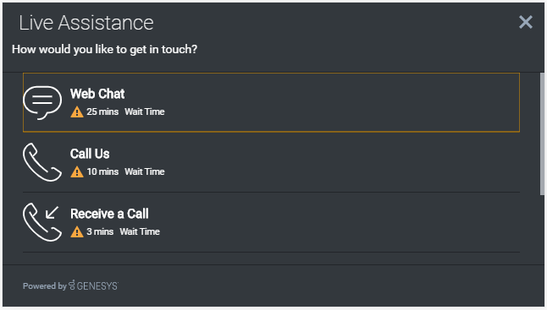
Task: Select the Web Chat option title
Action: [x=97, y=94]
